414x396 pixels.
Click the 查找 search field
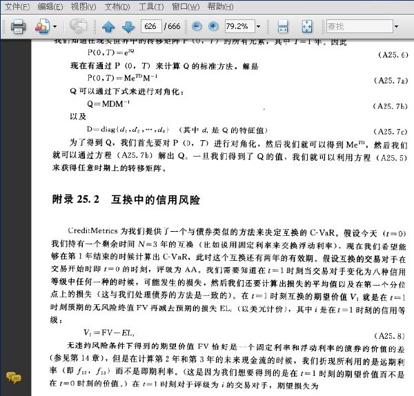[359, 26]
